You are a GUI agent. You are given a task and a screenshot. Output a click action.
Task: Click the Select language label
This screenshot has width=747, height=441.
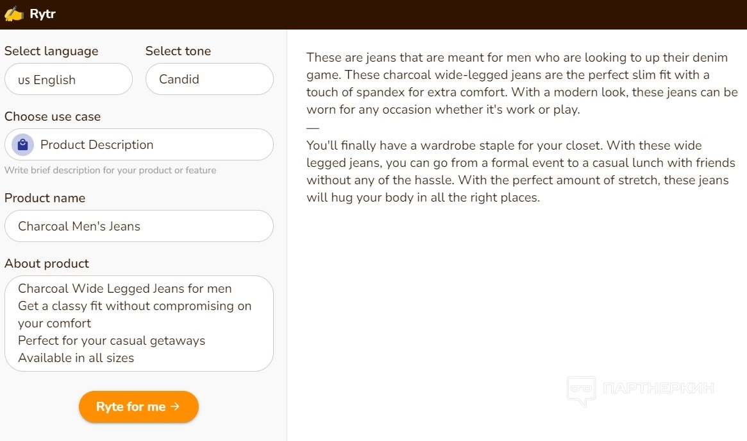[x=51, y=51]
